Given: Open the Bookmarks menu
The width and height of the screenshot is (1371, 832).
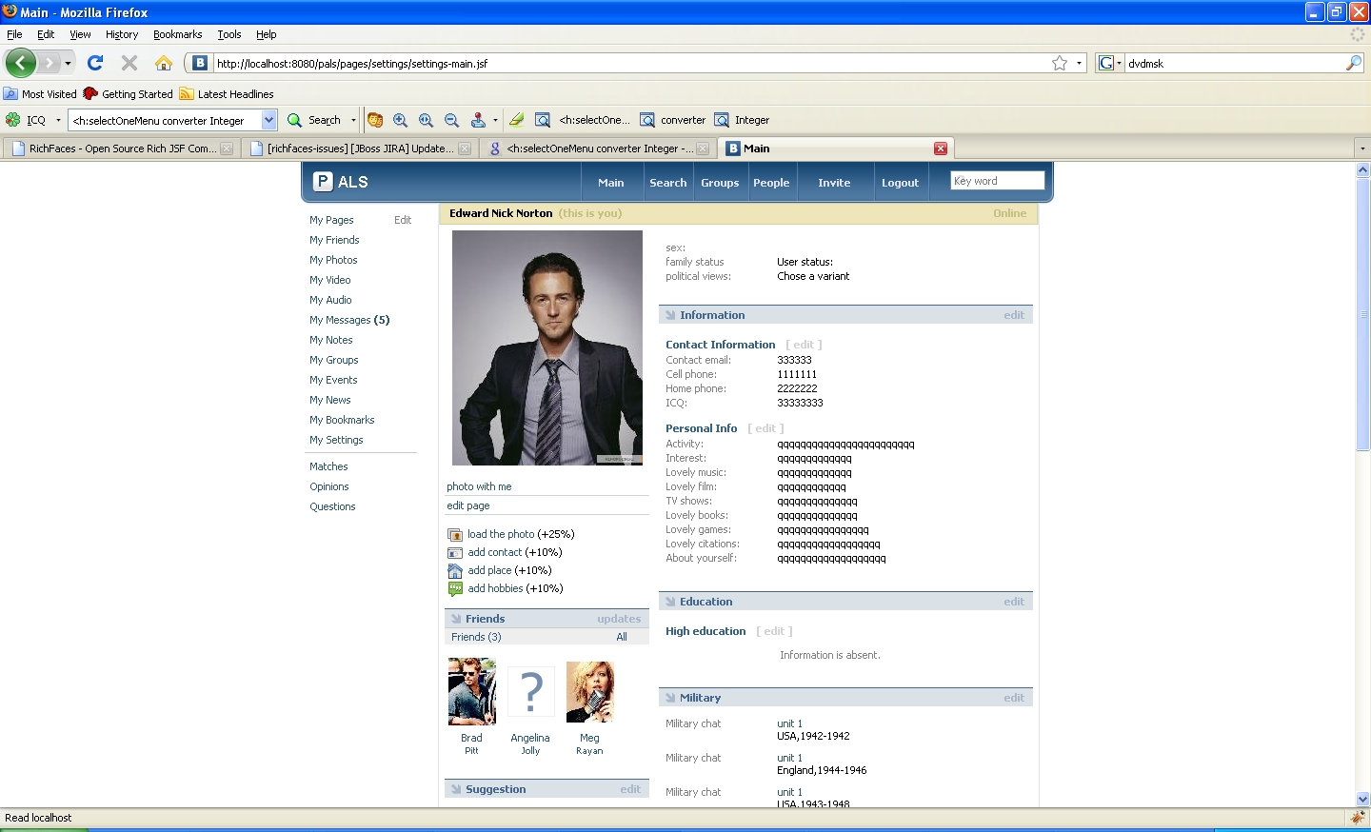Looking at the screenshot, I should click(177, 34).
